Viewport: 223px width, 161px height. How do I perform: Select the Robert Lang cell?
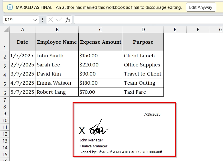point(57,92)
